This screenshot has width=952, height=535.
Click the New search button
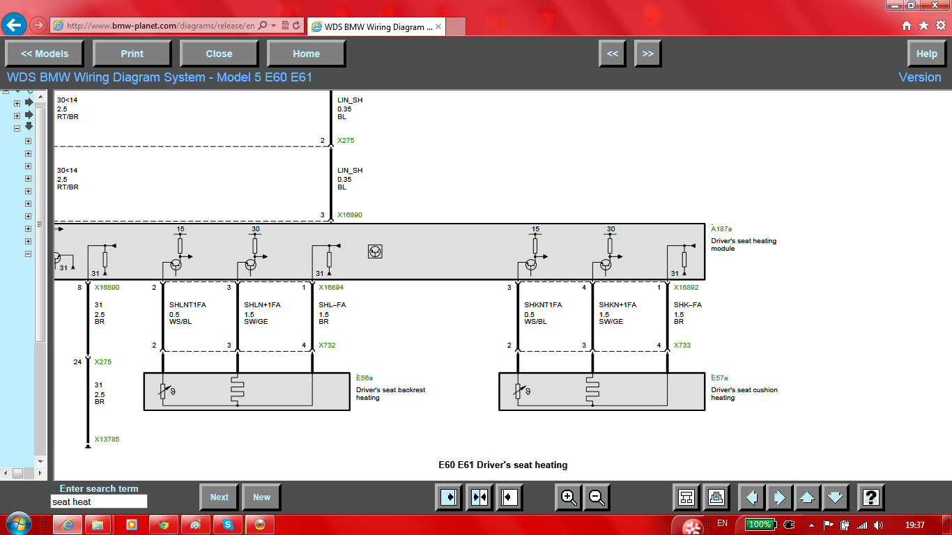(261, 497)
